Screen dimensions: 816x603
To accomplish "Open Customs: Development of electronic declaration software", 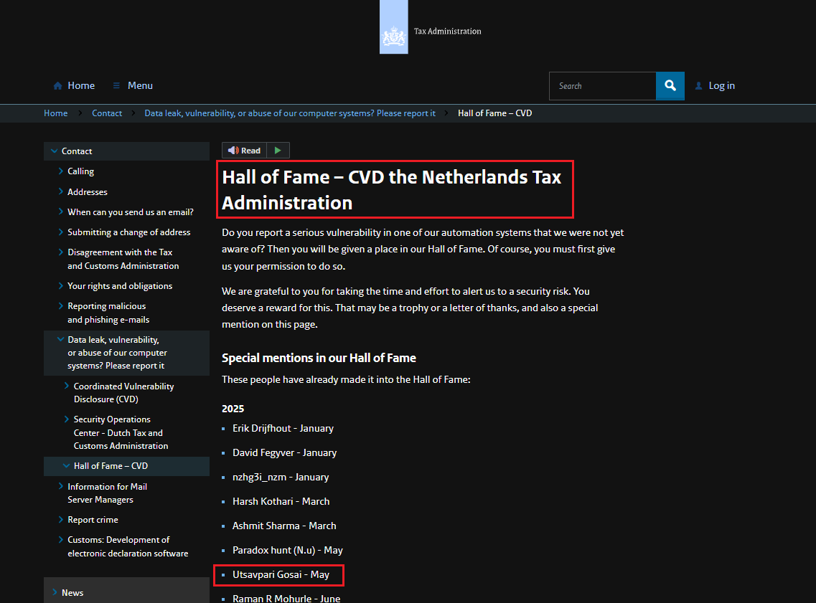I will click(128, 546).
